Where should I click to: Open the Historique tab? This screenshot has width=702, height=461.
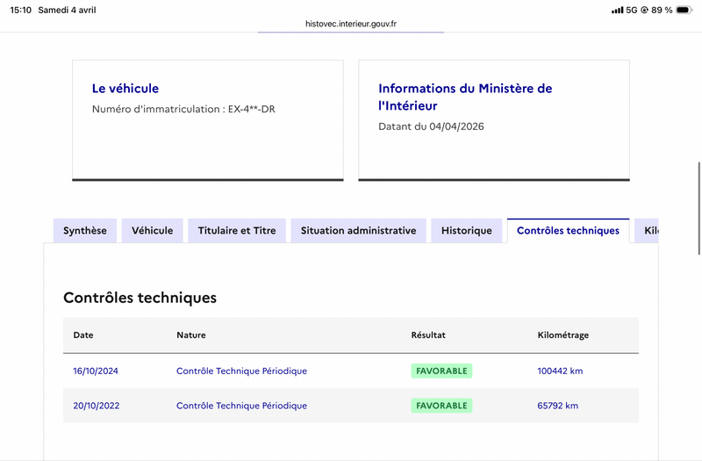(467, 231)
